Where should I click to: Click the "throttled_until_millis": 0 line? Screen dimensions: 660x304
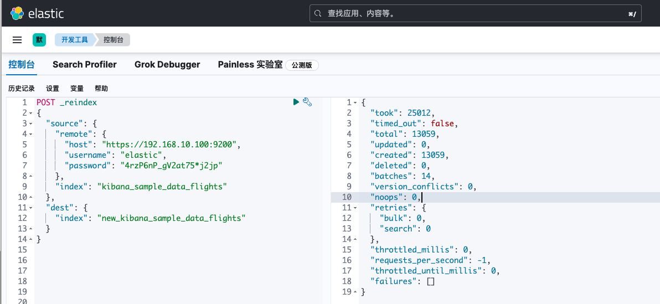[x=435, y=271]
